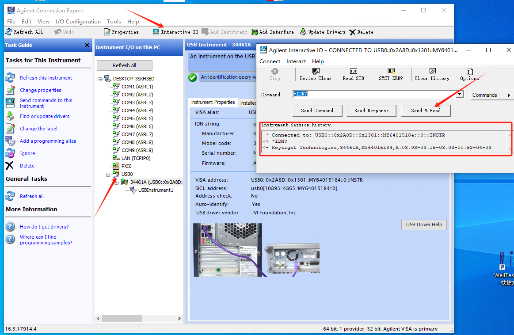
Task: Click Refresh this instrument icon
Action: point(10,78)
